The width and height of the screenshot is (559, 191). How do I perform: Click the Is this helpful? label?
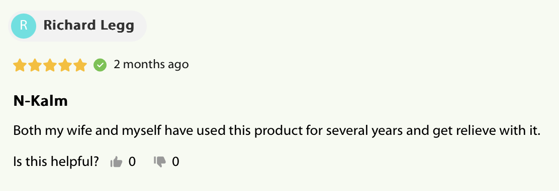[x=56, y=162]
